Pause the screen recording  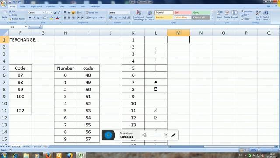[108, 135]
